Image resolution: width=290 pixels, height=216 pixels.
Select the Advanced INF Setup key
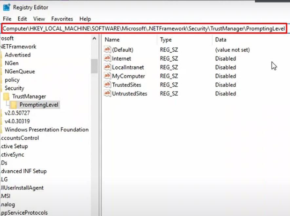click(23, 171)
